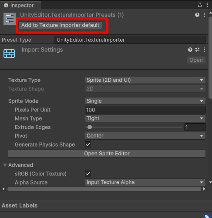This screenshot has width=212, height=218.
Task: Click the Mesh Type label
Action: point(28,118)
